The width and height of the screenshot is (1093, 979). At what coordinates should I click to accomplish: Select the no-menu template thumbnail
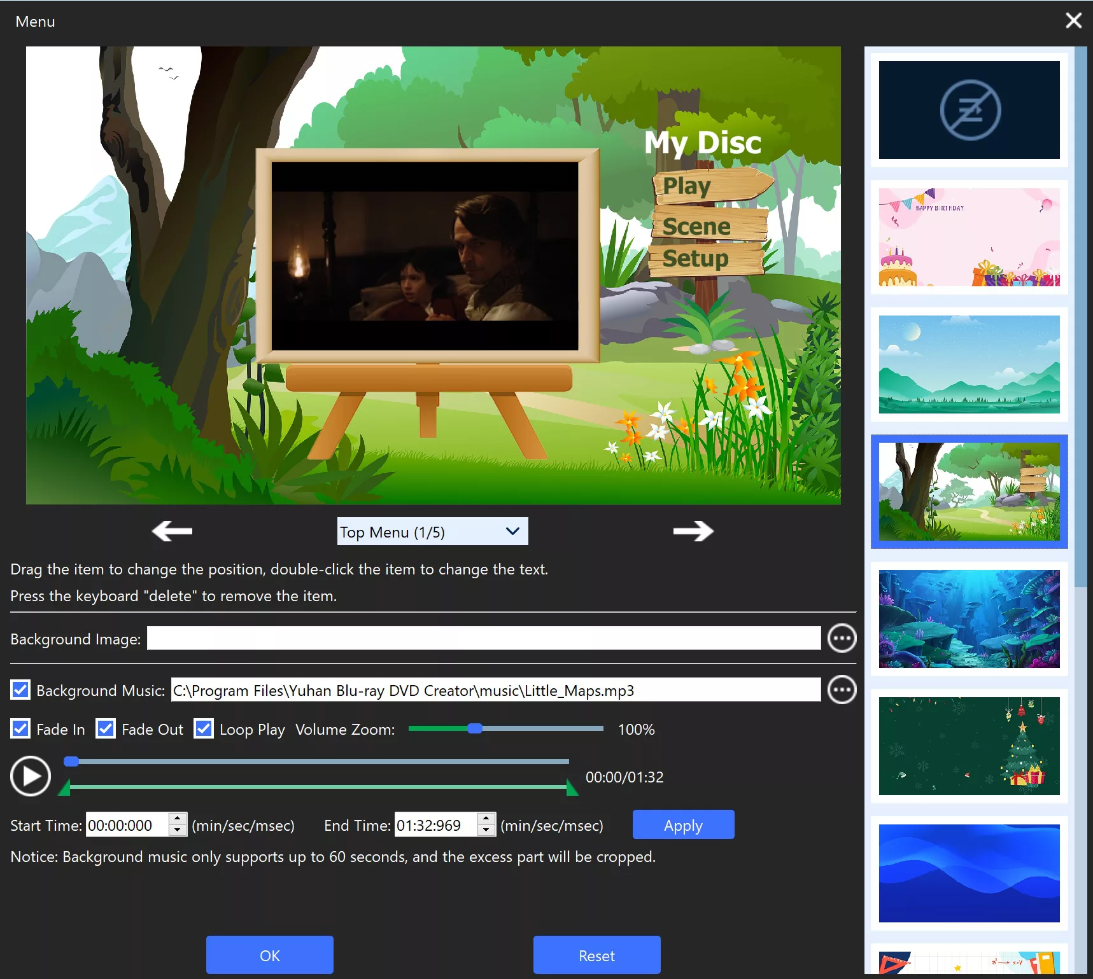(x=969, y=110)
